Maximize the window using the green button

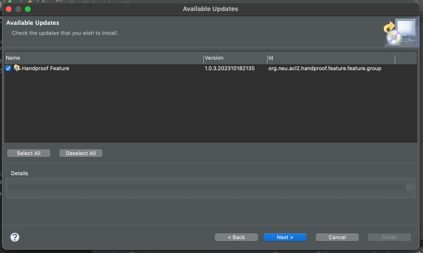(x=28, y=9)
